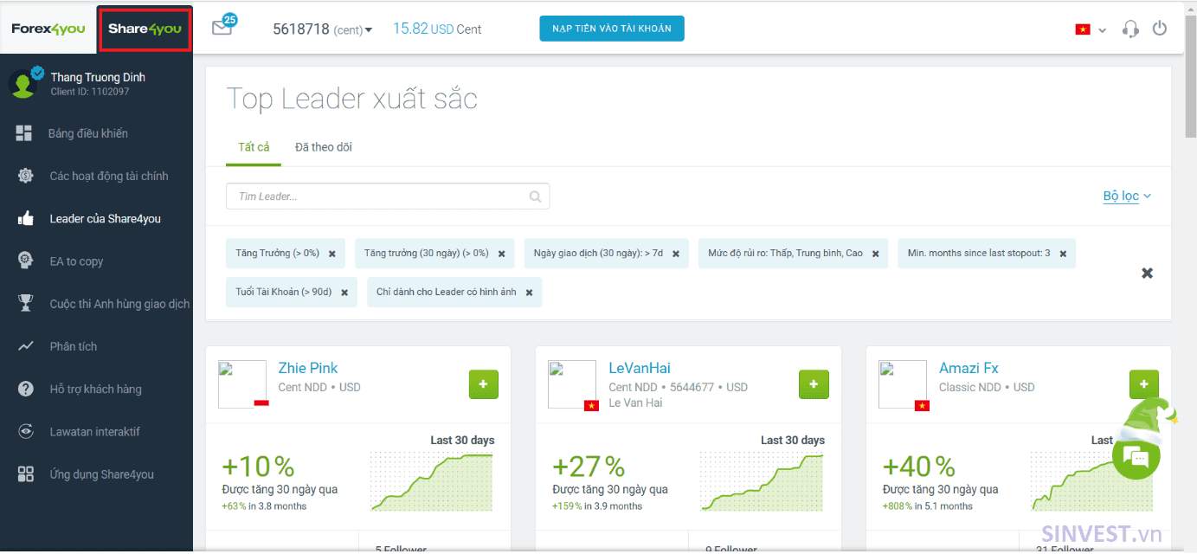Image resolution: width=1197 pixels, height=554 pixels.
Task: Open the live chat bubble widget
Action: click(x=1136, y=455)
